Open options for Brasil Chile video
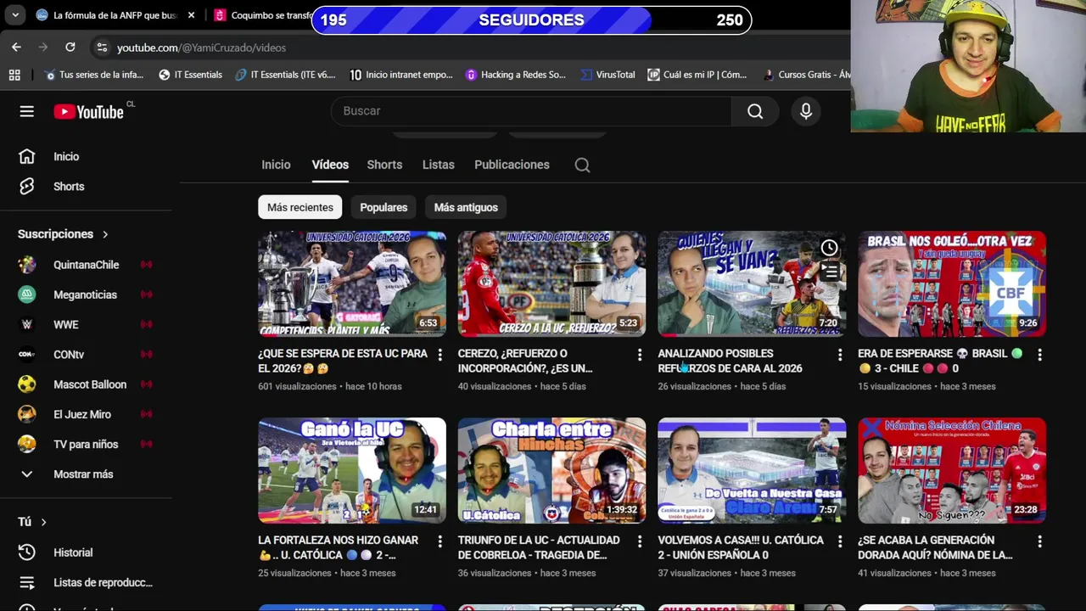Image resolution: width=1086 pixels, height=611 pixels. (1039, 355)
